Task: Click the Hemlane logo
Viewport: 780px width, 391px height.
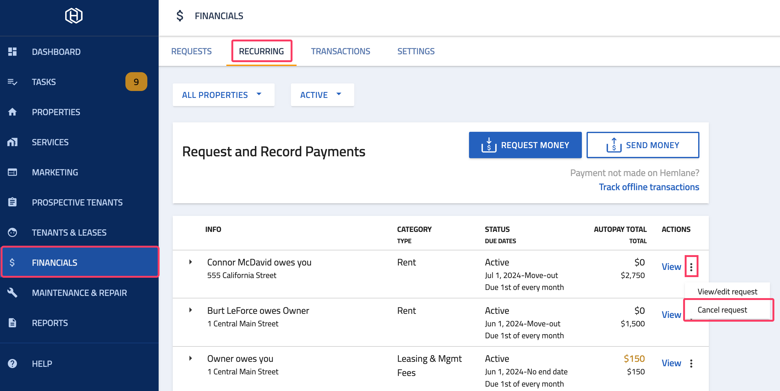Action: [73, 16]
